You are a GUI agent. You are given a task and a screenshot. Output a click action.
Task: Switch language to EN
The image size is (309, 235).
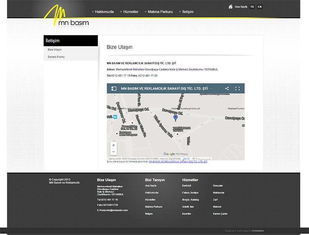(x=260, y=7)
